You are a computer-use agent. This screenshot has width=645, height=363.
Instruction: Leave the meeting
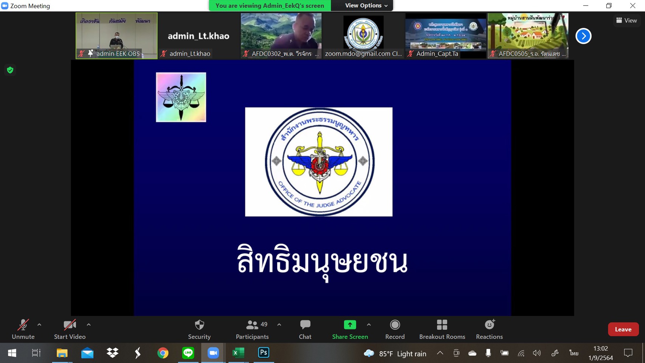[623, 329]
